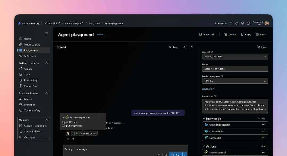287x156 pixels.
Task: Expand the Advanced settings section
Action: click(x=208, y=89)
